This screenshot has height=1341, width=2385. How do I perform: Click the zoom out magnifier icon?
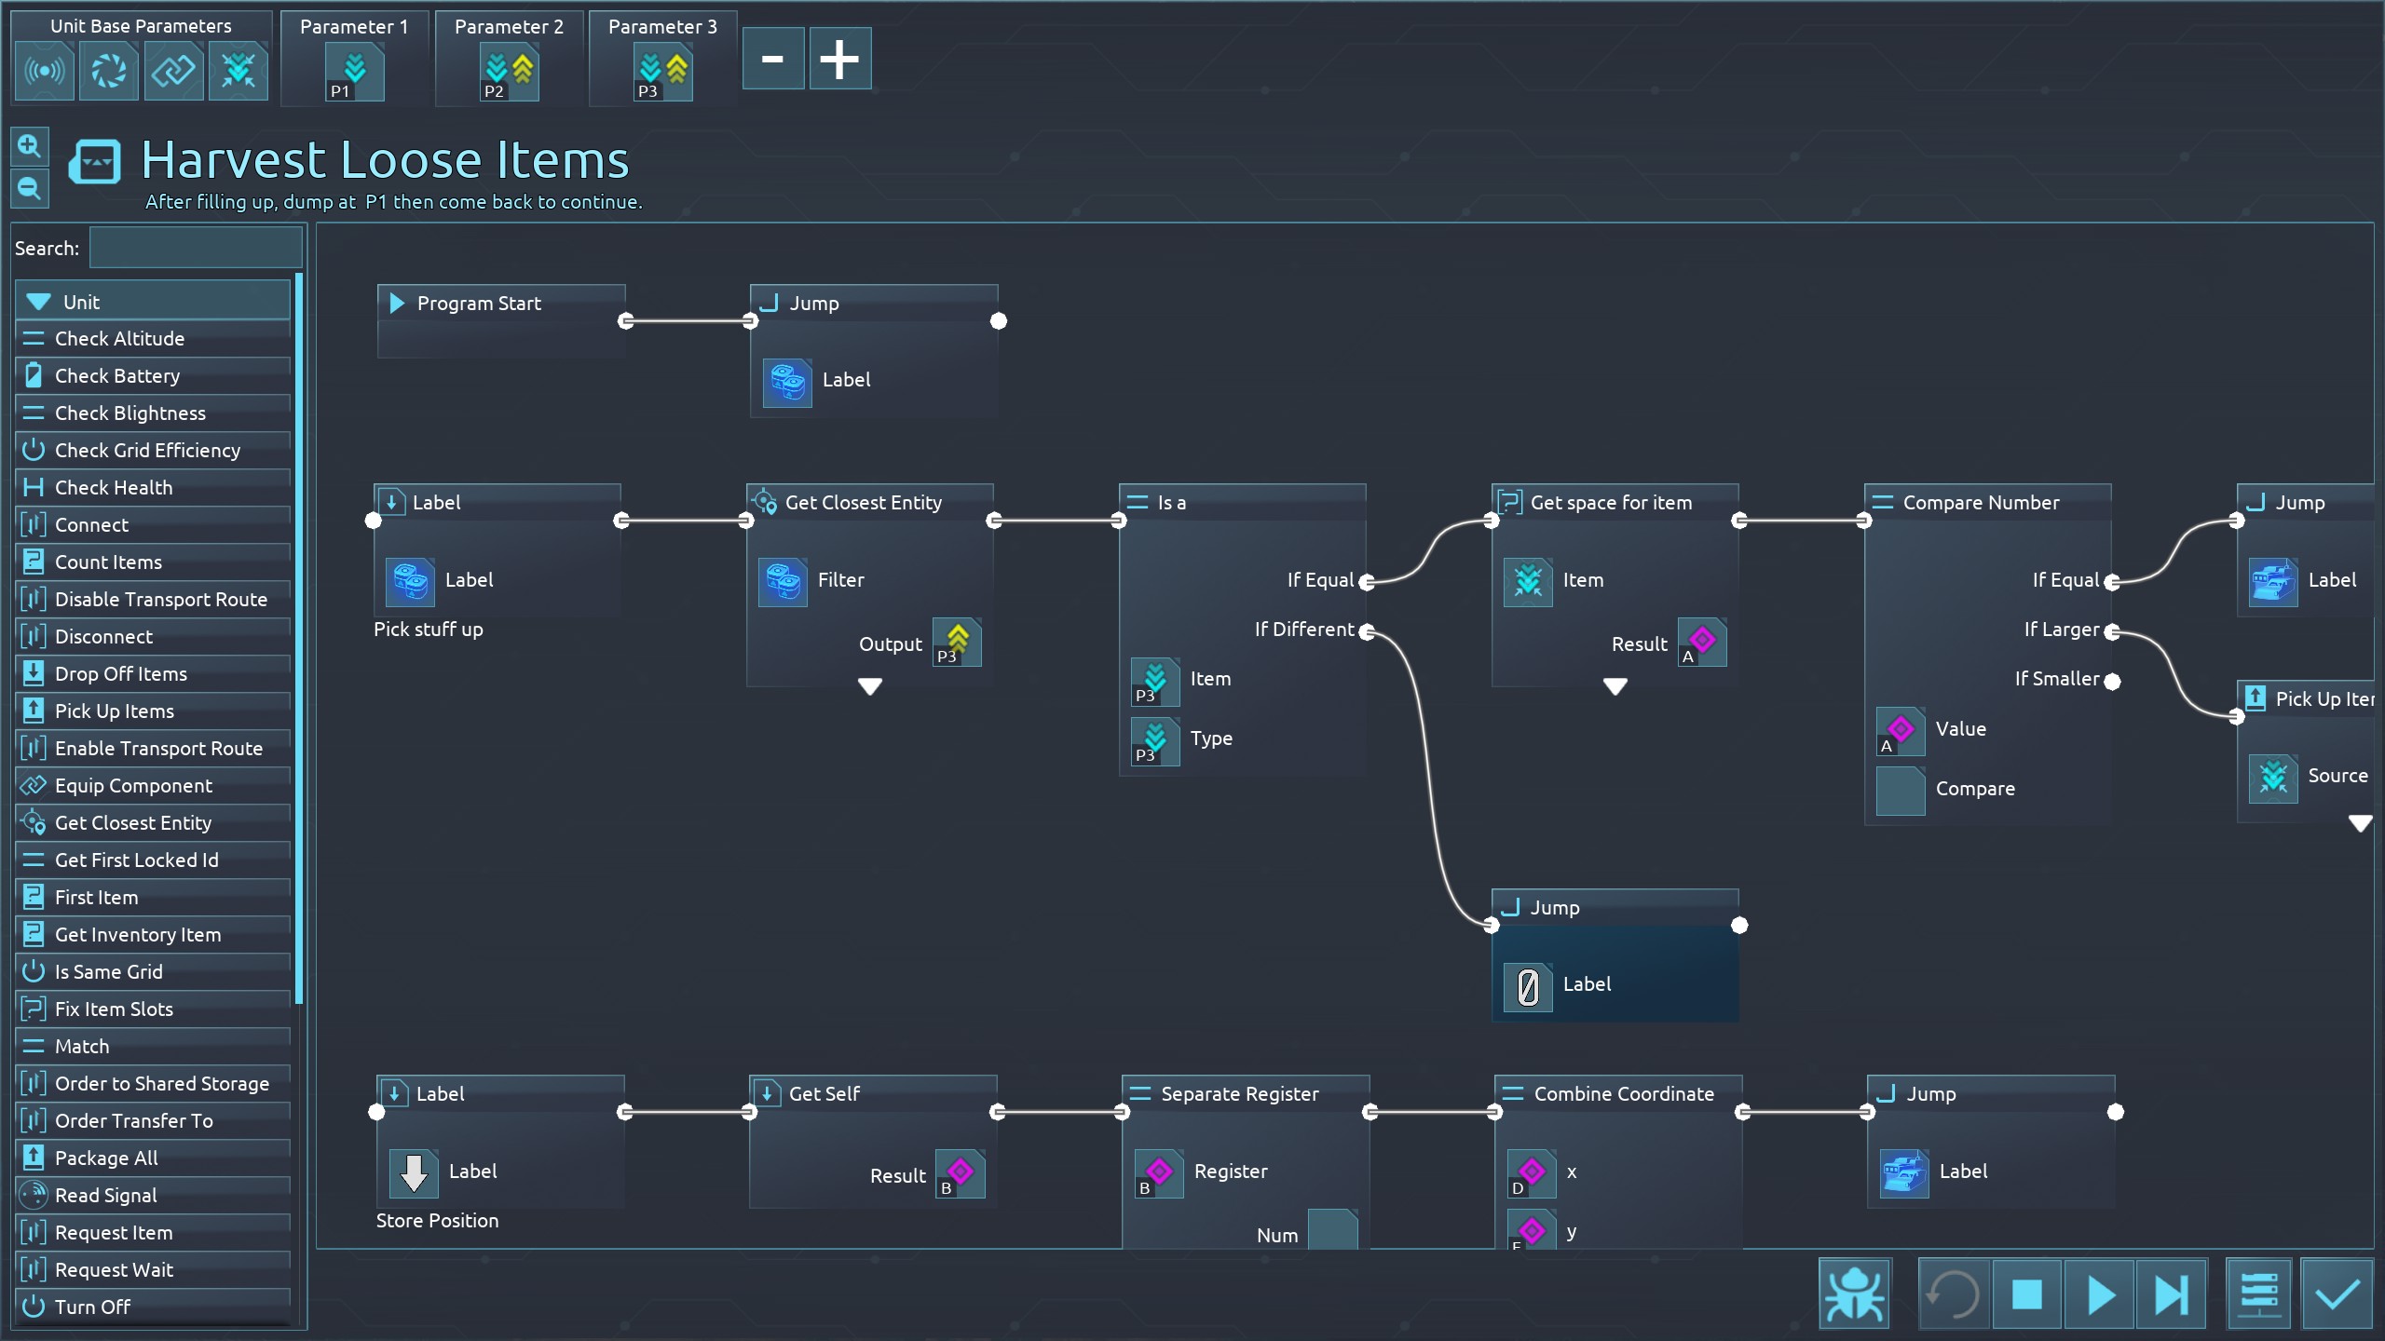pyautogui.click(x=29, y=189)
